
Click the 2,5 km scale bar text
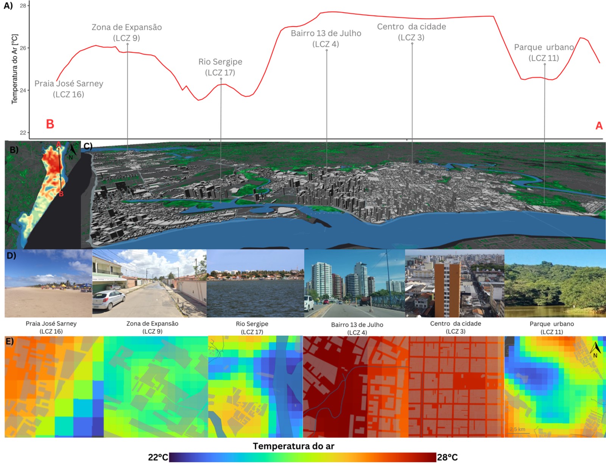(517, 429)
